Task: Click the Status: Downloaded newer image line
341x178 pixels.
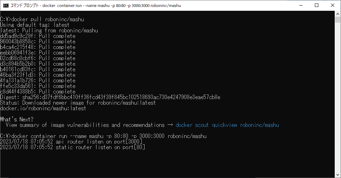Action: tap(78, 103)
